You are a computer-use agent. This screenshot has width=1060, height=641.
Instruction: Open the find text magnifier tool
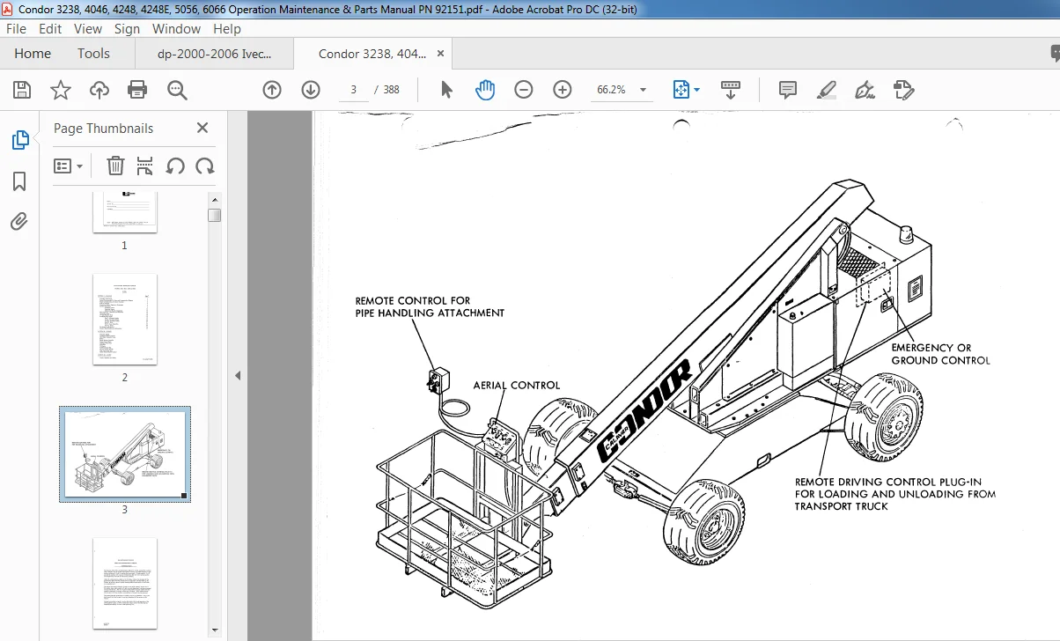[177, 90]
